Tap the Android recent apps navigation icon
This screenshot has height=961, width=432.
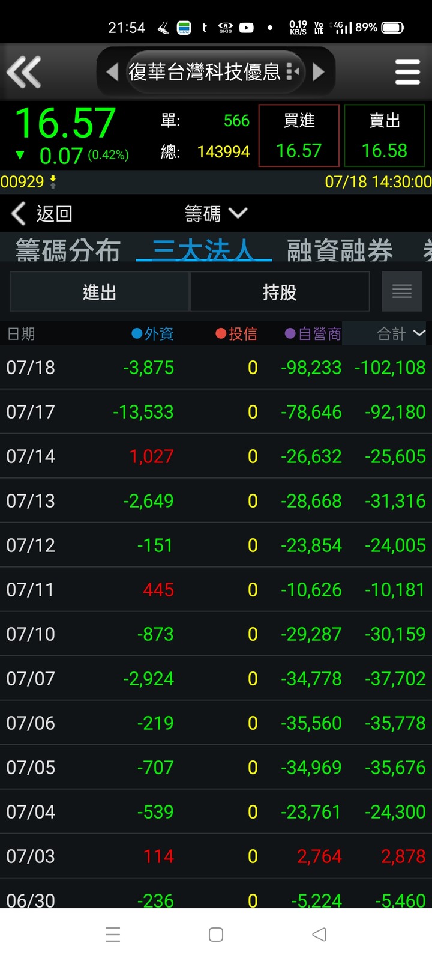point(113,935)
